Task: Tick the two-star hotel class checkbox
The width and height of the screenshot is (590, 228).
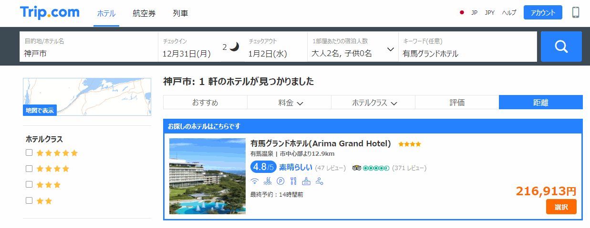Action: click(x=29, y=200)
